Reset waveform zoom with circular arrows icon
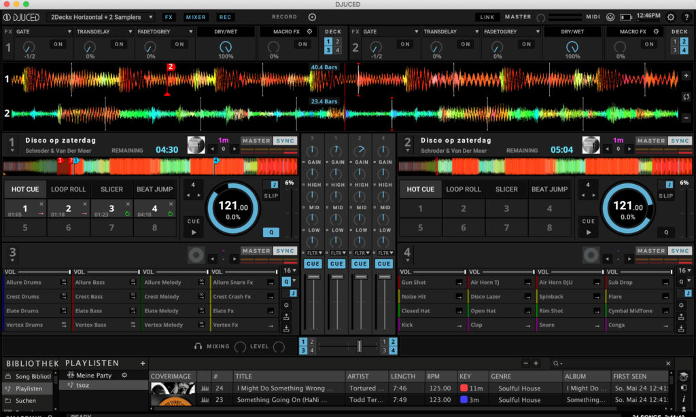This screenshot has width=696, height=417. click(686, 96)
